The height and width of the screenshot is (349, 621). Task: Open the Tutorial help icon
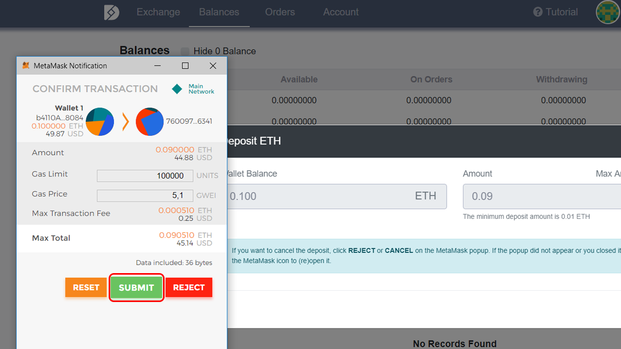point(538,12)
